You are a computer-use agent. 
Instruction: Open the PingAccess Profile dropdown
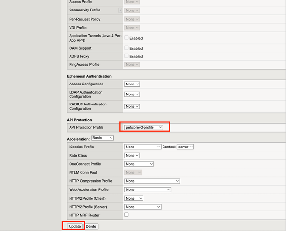[132, 64]
